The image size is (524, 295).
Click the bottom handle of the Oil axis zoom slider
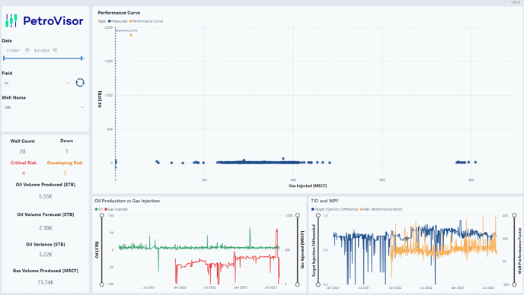pos(101,284)
